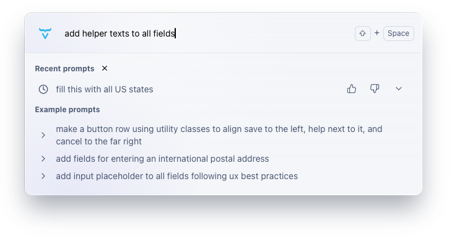Choose 'add input placeholder to all fields' prompt
452x238 pixels.
pyautogui.click(x=176, y=176)
